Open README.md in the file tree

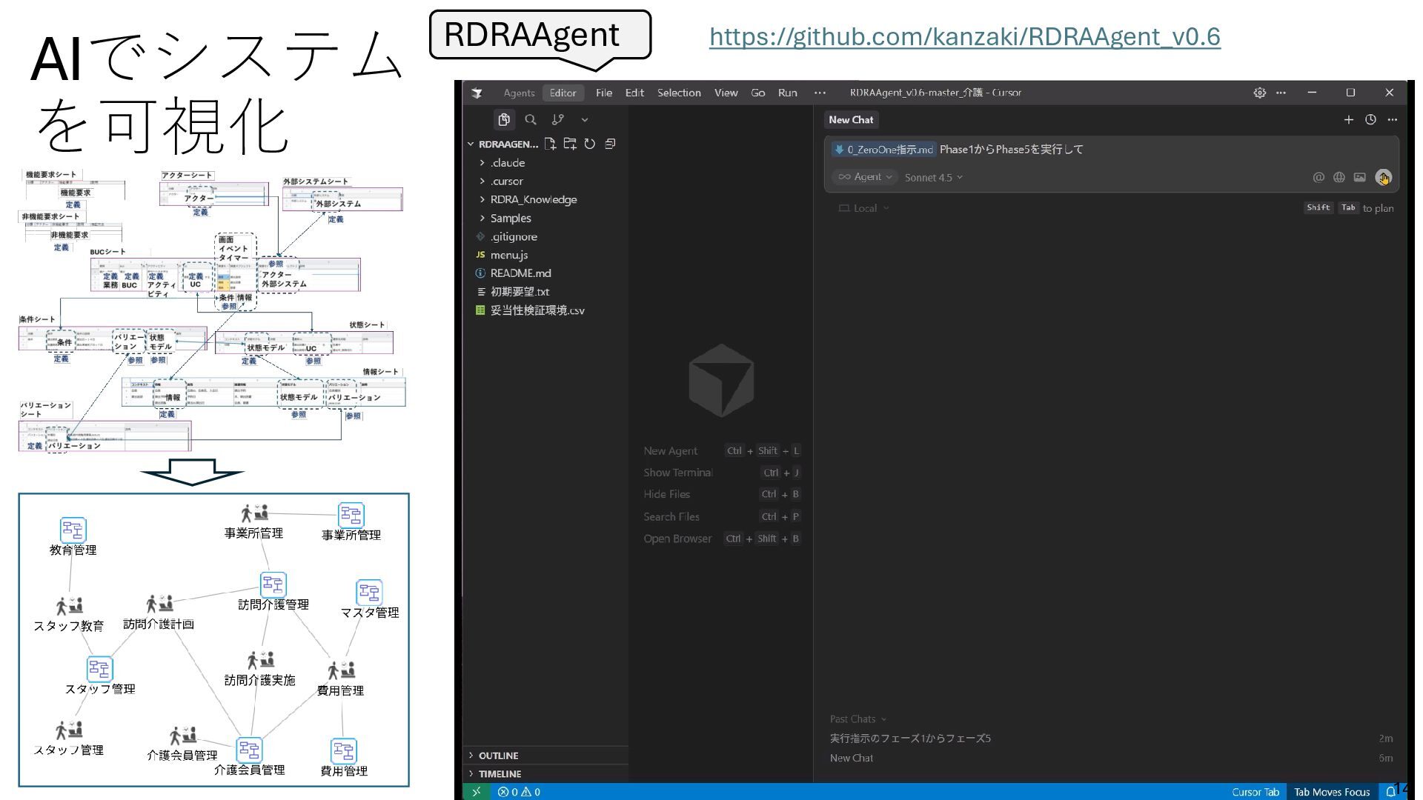(520, 273)
